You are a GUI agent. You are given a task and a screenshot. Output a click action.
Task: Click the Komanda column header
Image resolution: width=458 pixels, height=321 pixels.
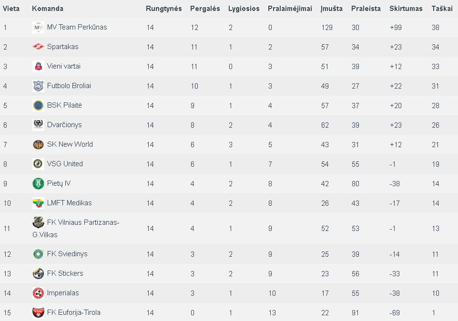(x=48, y=9)
